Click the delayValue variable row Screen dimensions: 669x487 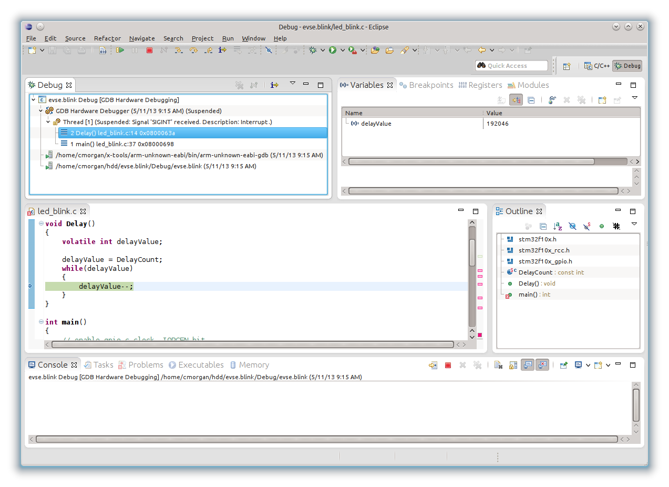pyautogui.click(x=491, y=124)
